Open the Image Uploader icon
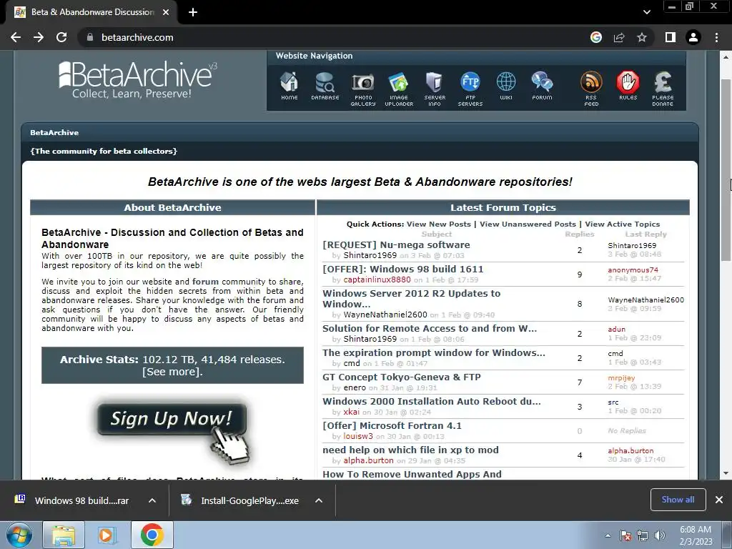 click(399, 89)
